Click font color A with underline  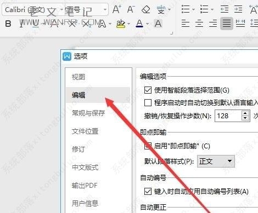139,24
